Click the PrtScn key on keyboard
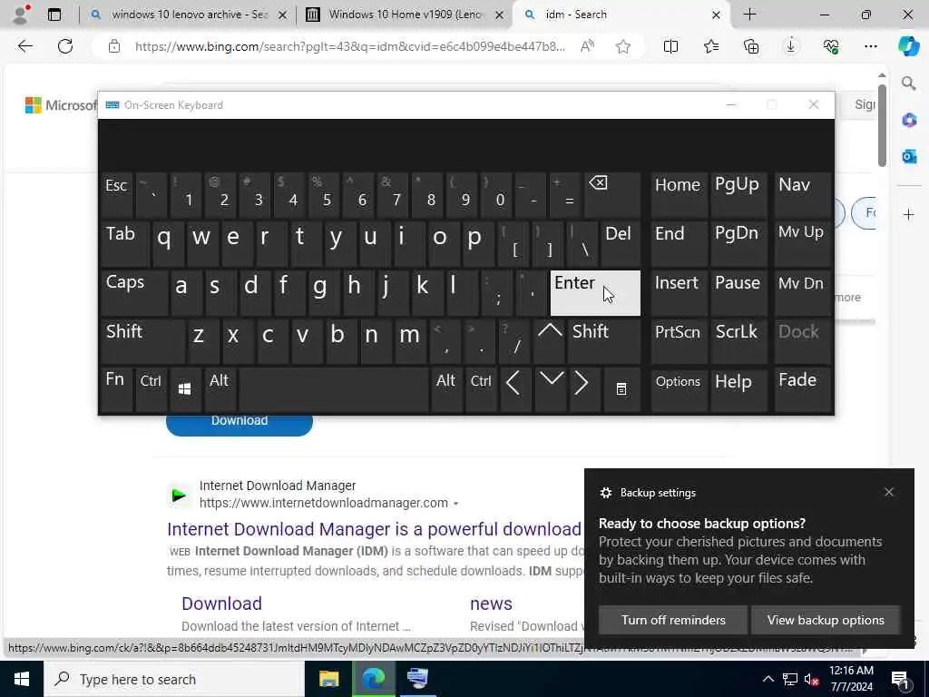929x697 pixels. [679, 341]
